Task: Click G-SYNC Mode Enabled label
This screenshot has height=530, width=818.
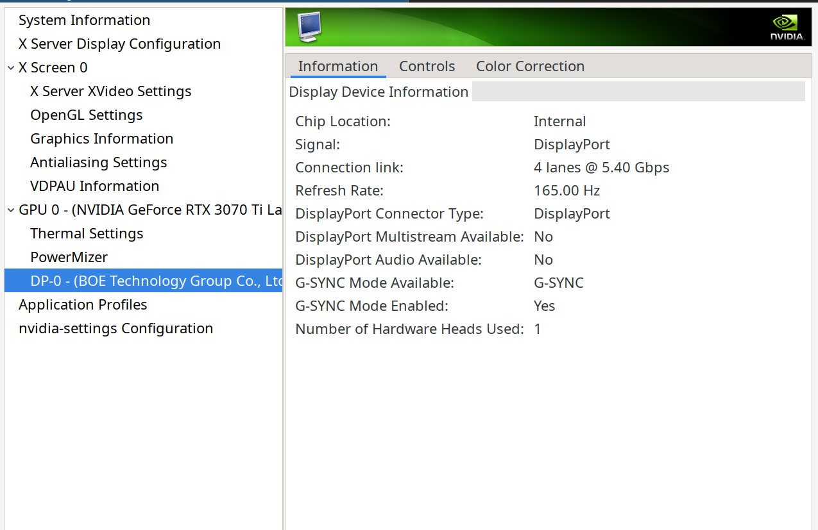Action: pyautogui.click(x=371, y=306)
